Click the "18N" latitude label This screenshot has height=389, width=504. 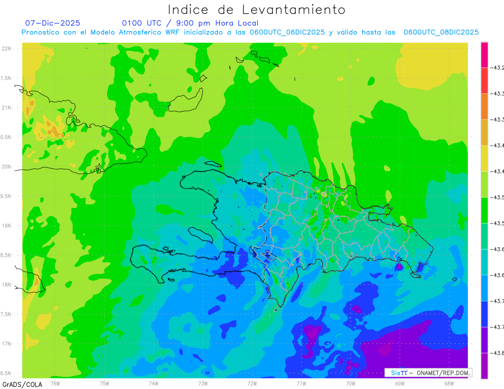pos(7,285)
